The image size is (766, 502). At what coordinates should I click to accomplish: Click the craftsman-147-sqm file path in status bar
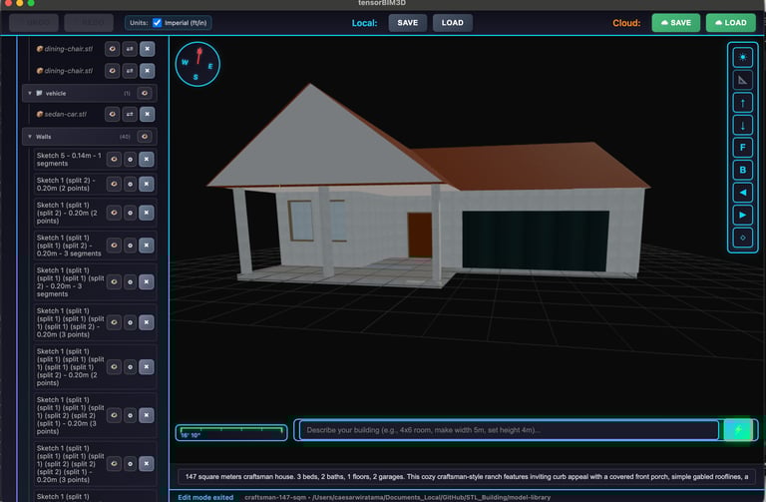[x=397, y=497]
